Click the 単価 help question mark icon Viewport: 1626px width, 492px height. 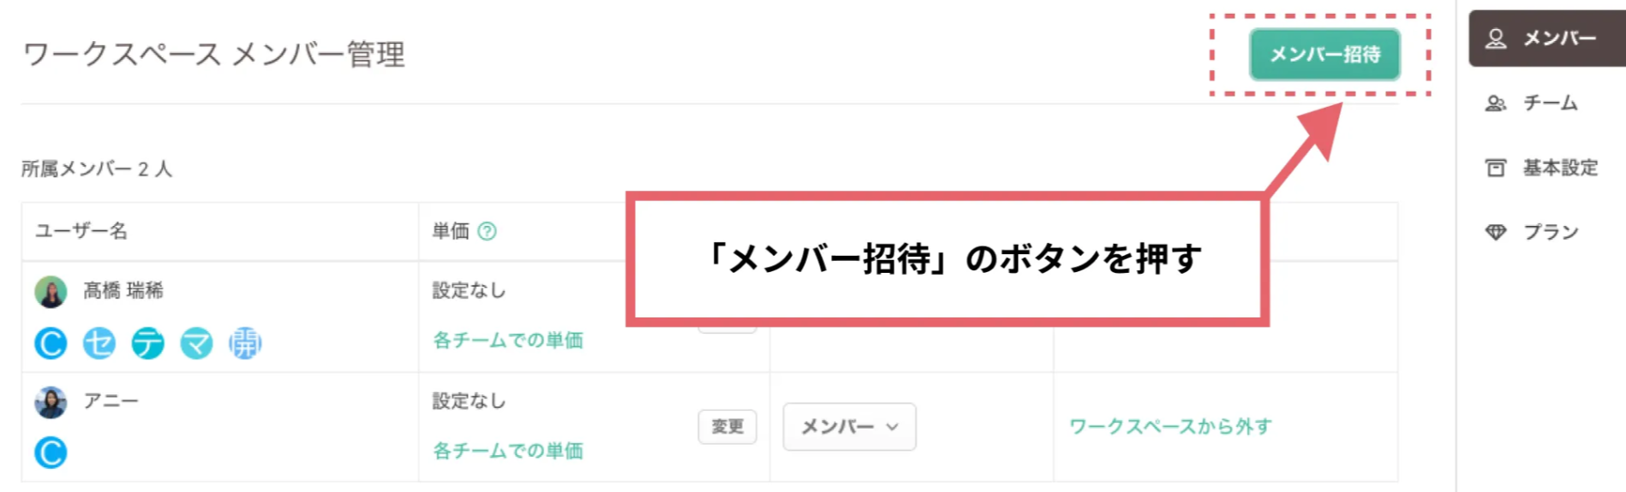point(487,231)
